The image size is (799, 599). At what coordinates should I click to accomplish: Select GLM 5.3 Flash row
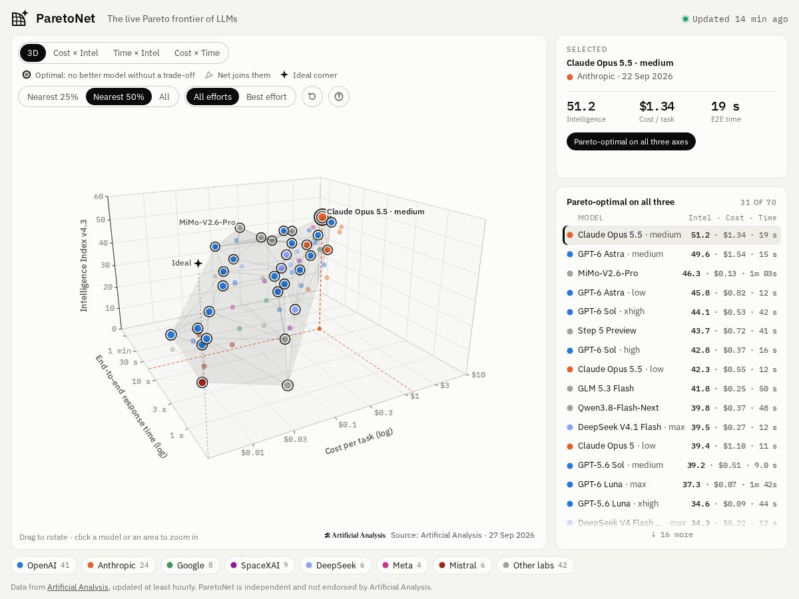[x=672, y=389]
